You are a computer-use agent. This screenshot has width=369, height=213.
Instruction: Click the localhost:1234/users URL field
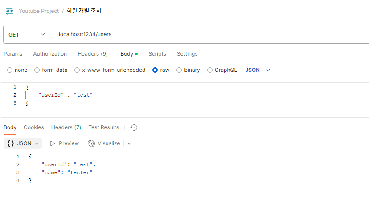tap(85, 34)
